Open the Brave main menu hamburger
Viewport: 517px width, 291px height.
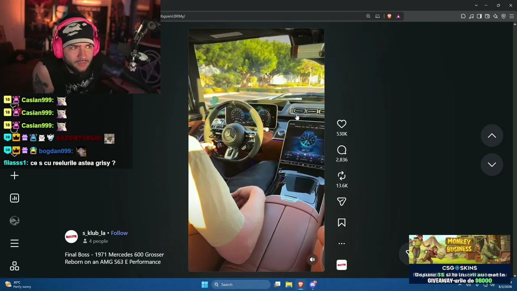click(512, 16)
